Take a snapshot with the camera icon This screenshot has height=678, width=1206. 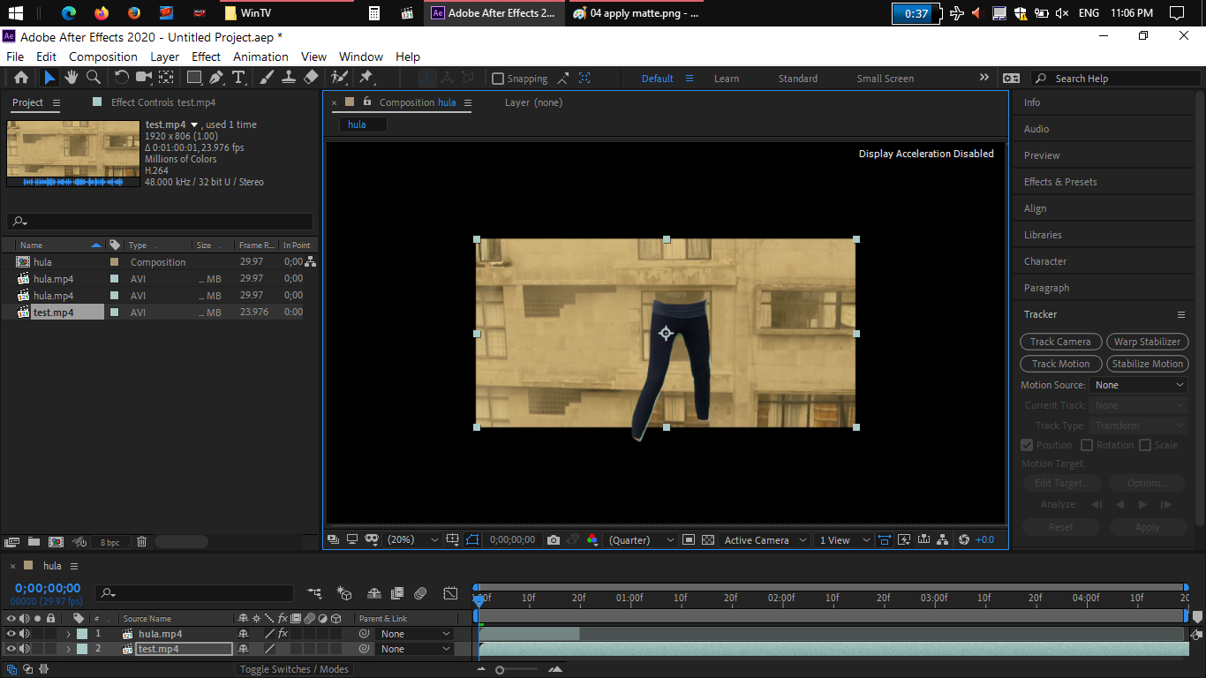(554, 539)
